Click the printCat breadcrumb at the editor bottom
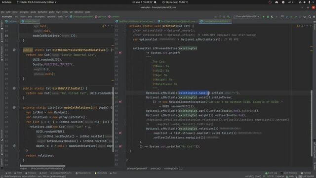The height and width of the screenshot is (178, 316). coord(156,168)
